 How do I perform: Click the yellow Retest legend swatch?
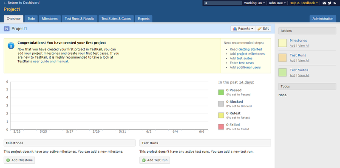pyautogui.click(x=221, y=115)
